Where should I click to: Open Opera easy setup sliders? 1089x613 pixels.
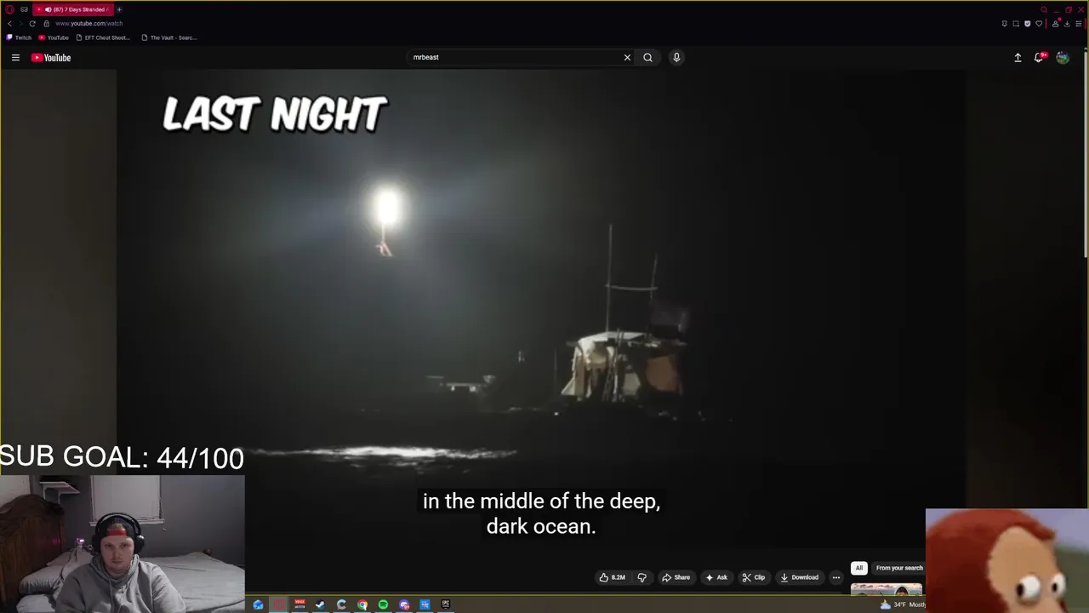click(x=1079, y=23)
